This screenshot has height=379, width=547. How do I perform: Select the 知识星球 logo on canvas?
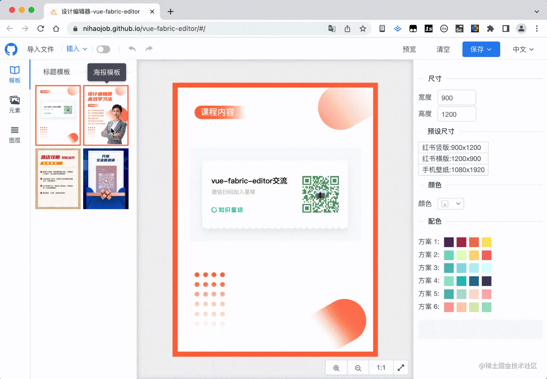(x=227, y=210)
